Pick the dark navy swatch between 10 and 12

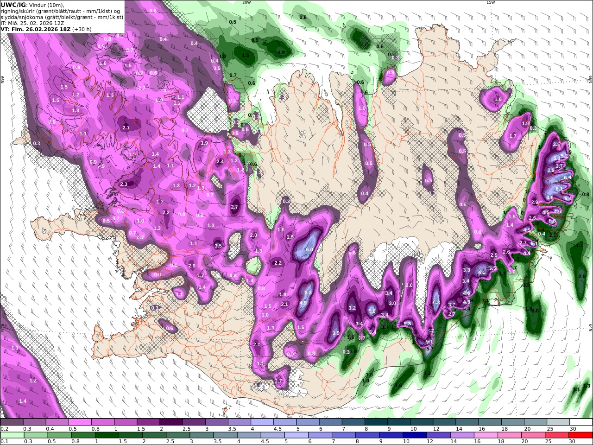coord(415,435)
